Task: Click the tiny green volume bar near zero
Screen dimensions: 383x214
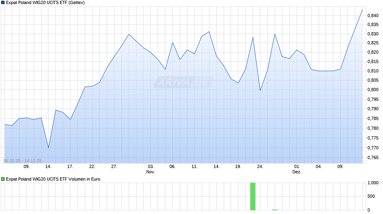Action: click(275, 210)
